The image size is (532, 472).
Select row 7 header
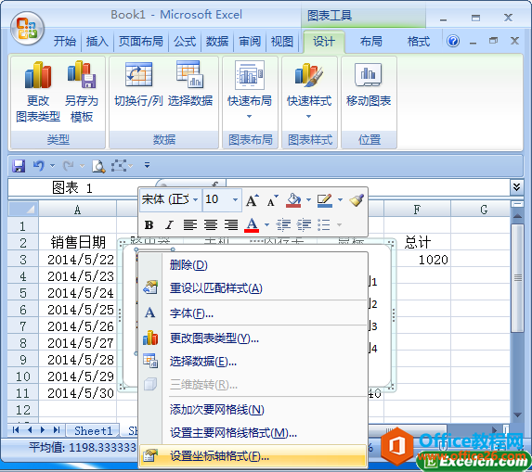23,326
